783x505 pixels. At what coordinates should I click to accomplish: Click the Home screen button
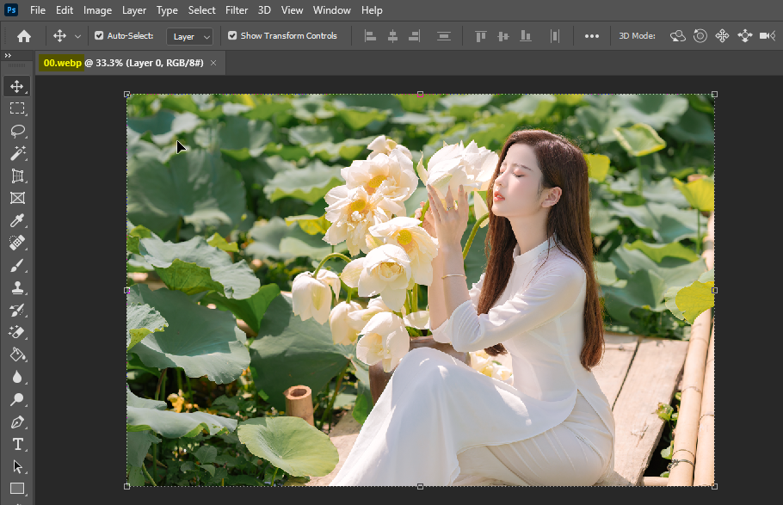point(23,35)
